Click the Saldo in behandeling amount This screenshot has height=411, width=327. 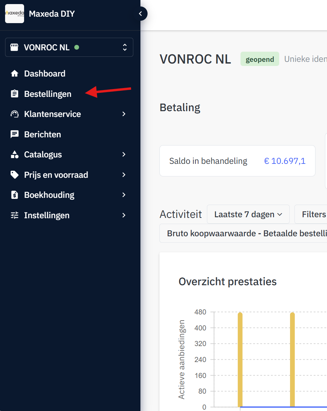(285, 161)
